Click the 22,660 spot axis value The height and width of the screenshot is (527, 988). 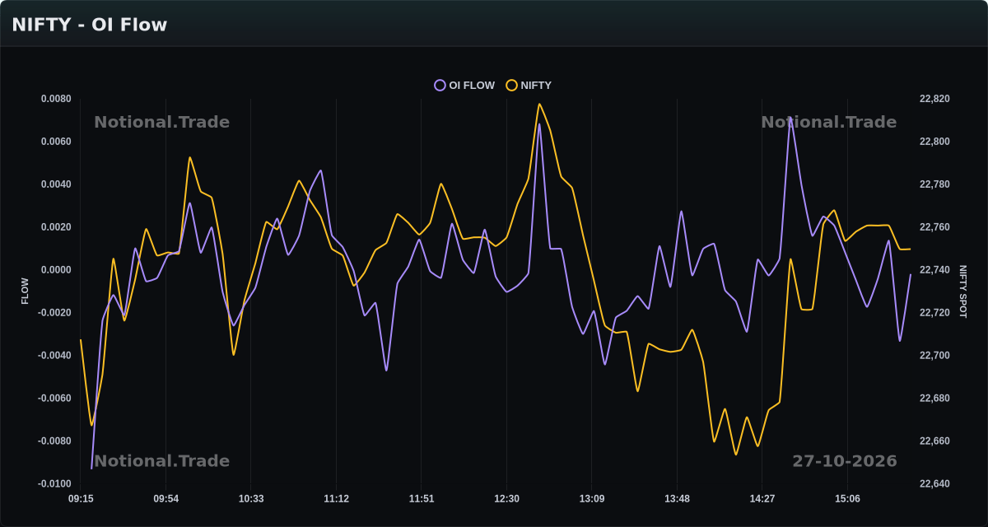pos(934,441)
